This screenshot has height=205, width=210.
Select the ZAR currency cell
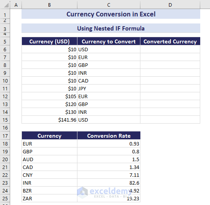tap(49, 198)
